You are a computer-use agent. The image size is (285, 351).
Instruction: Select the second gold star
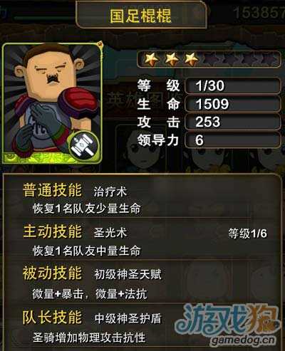pos(172,58)
